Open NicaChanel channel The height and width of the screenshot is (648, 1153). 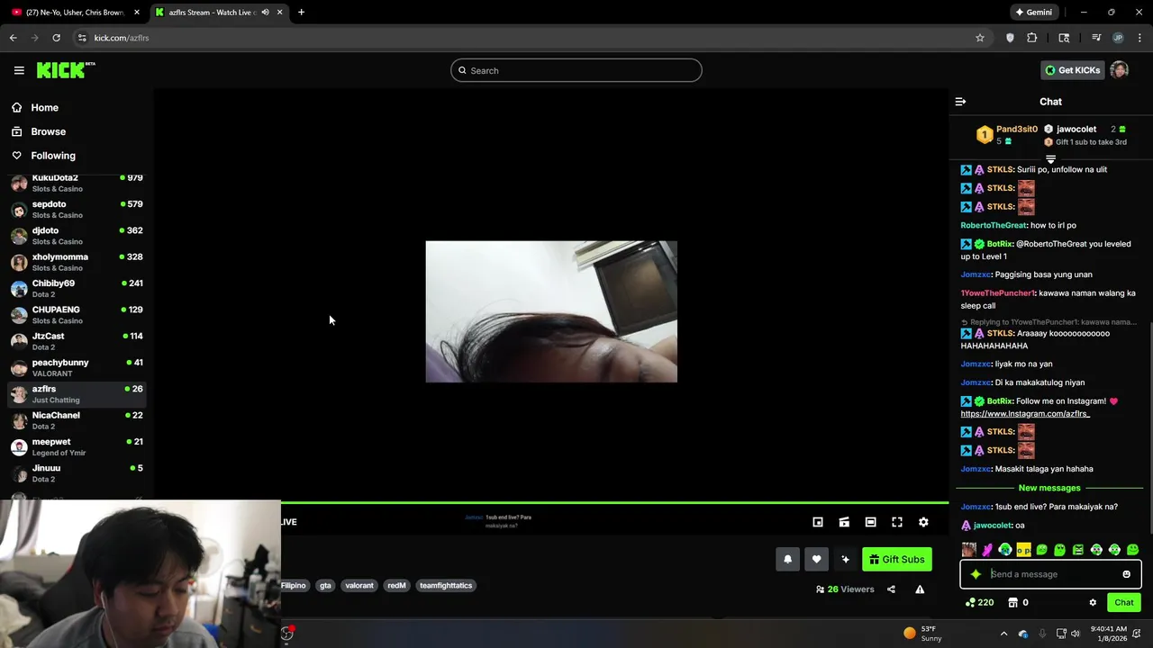(x=77, y=420)
